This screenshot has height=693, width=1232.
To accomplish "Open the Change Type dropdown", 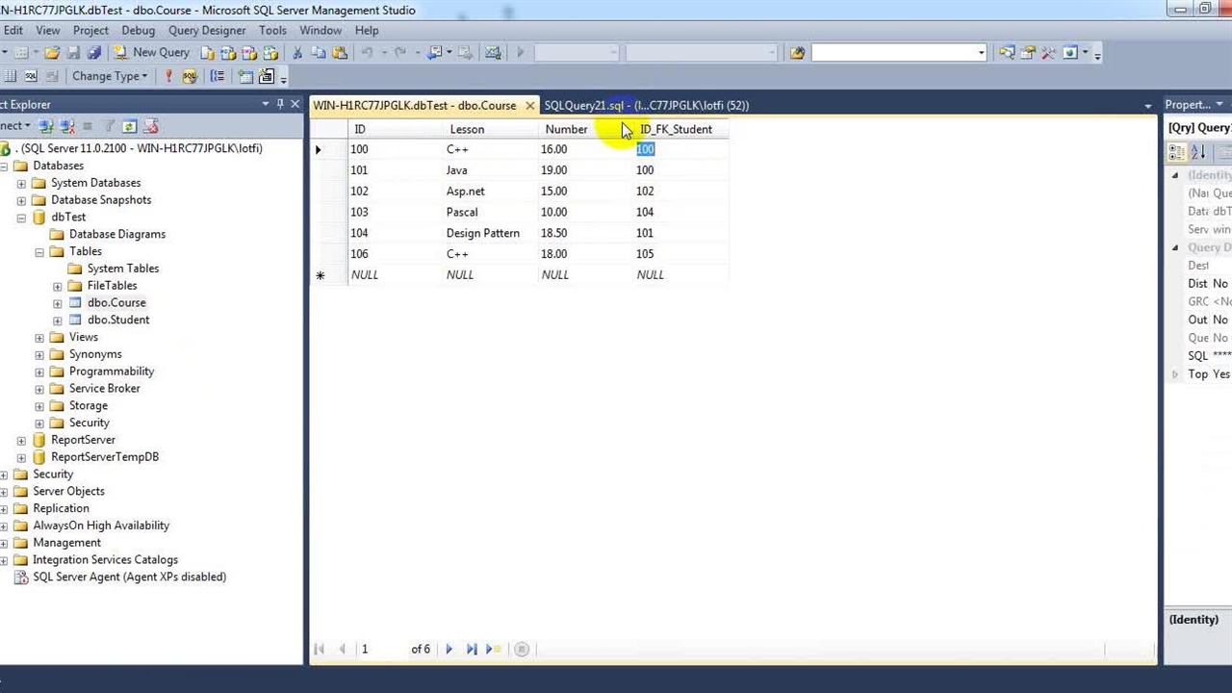I will click(x=109, y=77).
